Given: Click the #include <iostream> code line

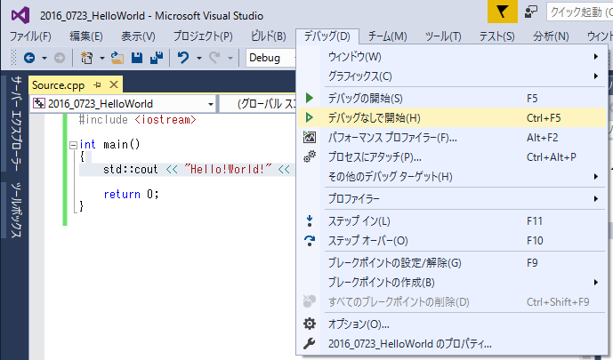Looking at the screenshot, I should tap(137, 119).
